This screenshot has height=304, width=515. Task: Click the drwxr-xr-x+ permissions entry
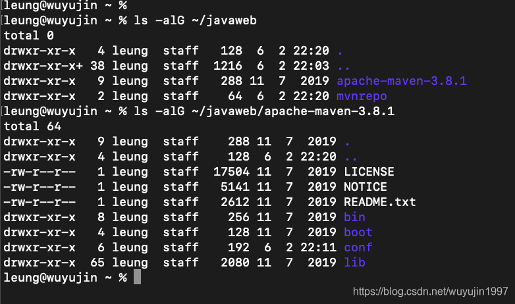click(x=43, y=66)
